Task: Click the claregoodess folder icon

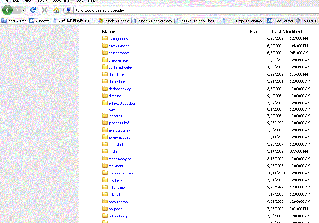Action: 105,38
